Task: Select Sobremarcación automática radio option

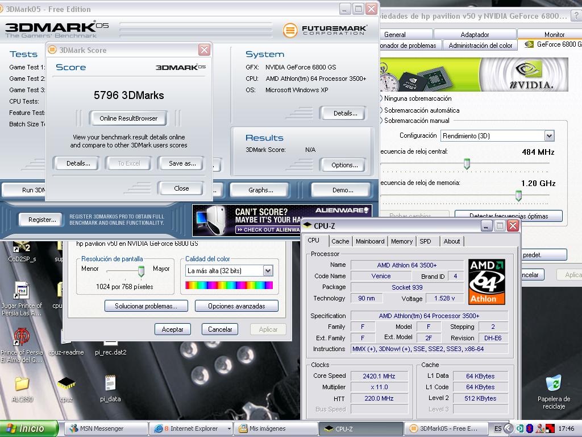Action: 381,110
